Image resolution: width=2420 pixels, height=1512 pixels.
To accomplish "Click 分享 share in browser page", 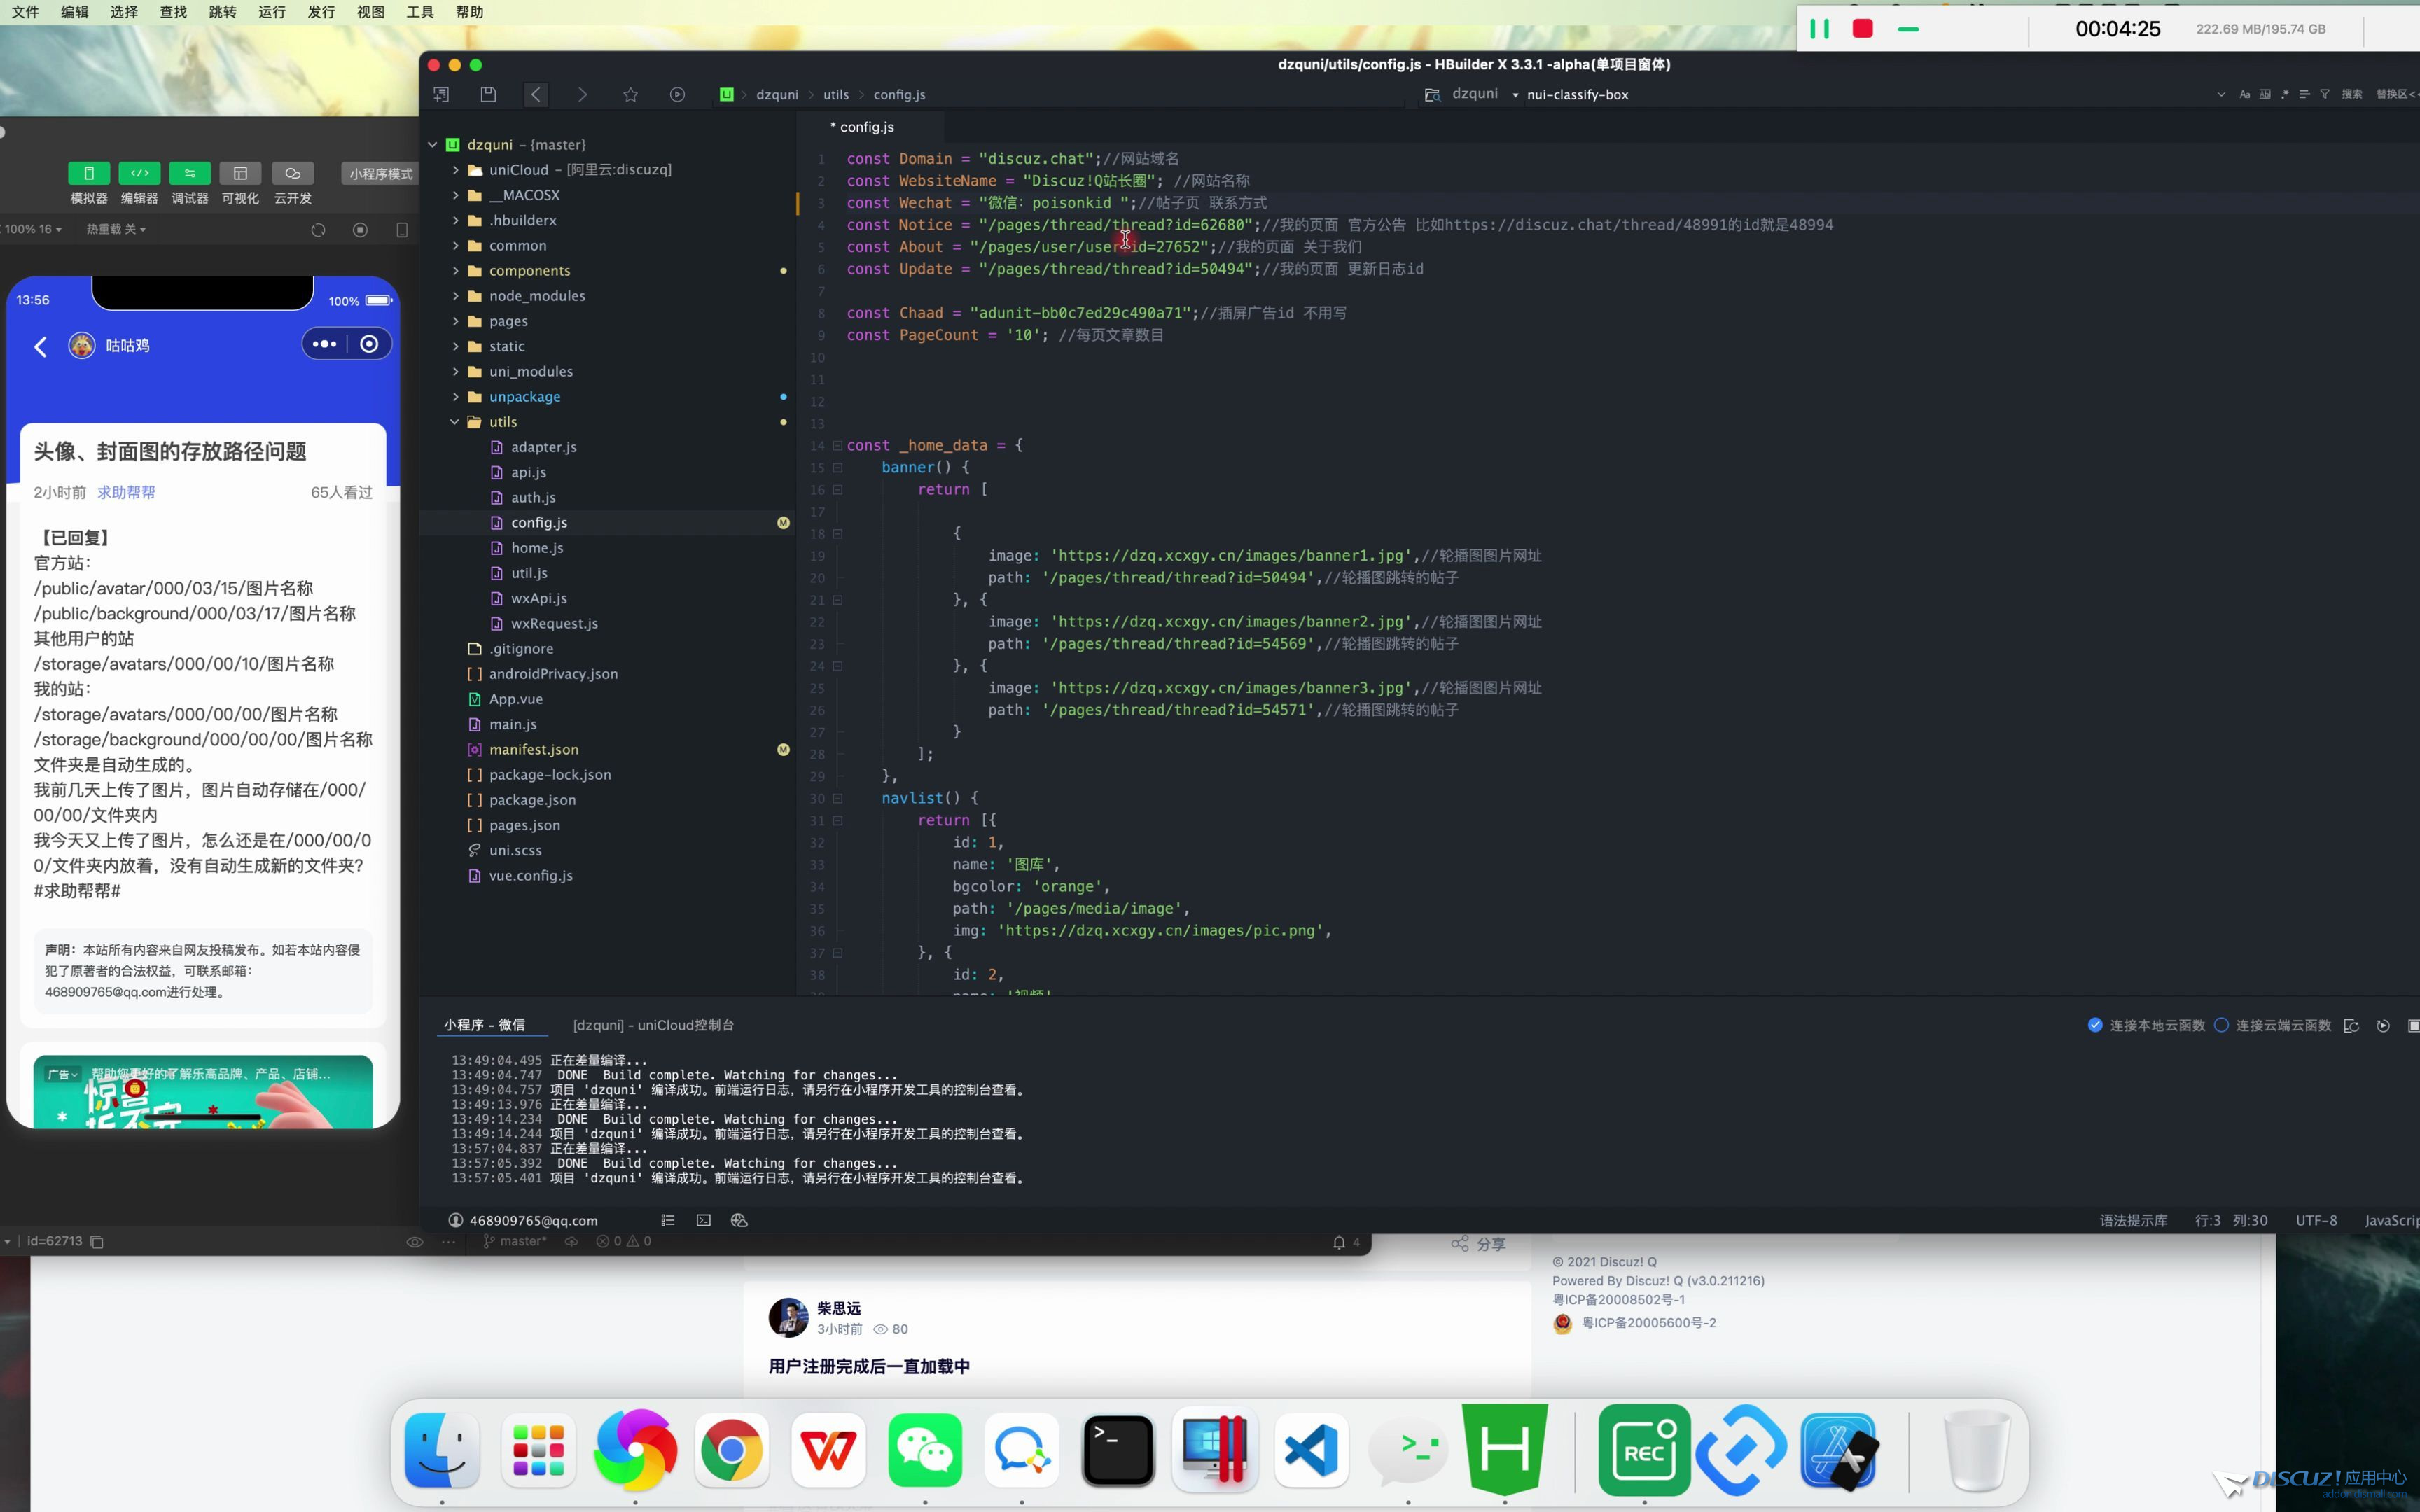I will pos(1479,1244).
